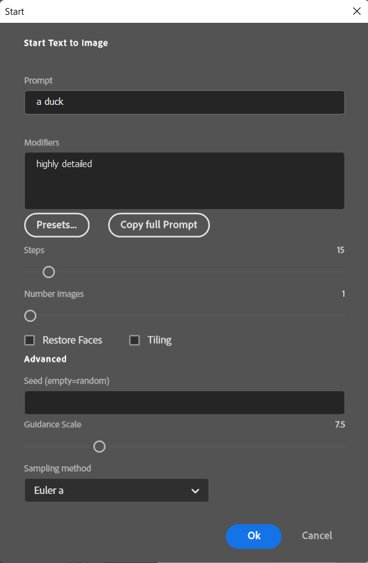
Task: Click the Prompt field containing 'a duck'
Action: click(x=185, y=102)
